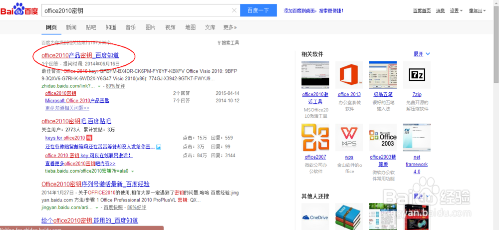Screen dimensions: 499x230
Task: Open the WPS logo icon
Action: click(x=349, y=137)
